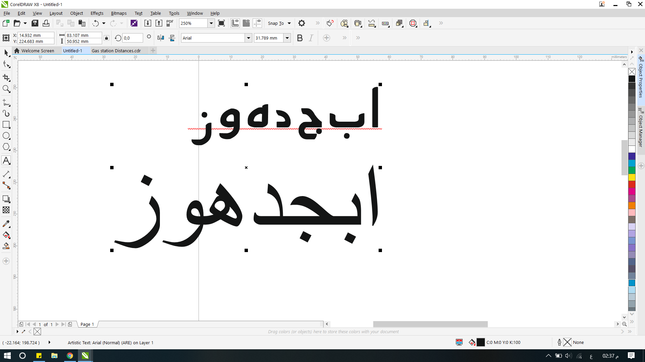Select the yellow color swatch
Viewport: 645px width, 362px height.
point(632,177)
